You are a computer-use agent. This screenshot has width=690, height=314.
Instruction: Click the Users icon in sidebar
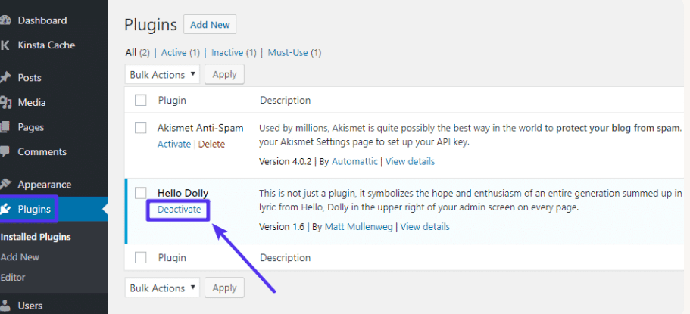(x=5, y=306)
